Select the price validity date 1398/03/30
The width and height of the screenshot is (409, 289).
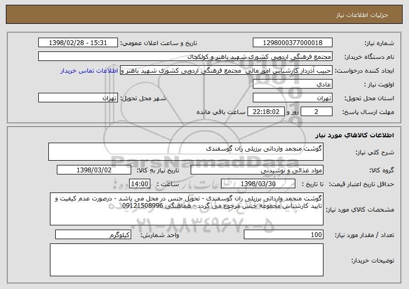pyautogui.click(x=258, y=184)
